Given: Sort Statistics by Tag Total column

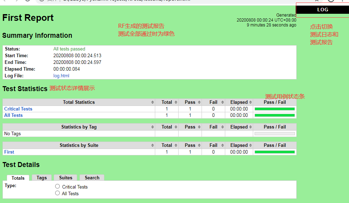Looking at the screenshot, I should [167, 127].
